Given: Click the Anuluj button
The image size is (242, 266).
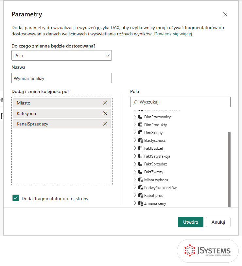Looking at the screenshot, I should [218, 222].
